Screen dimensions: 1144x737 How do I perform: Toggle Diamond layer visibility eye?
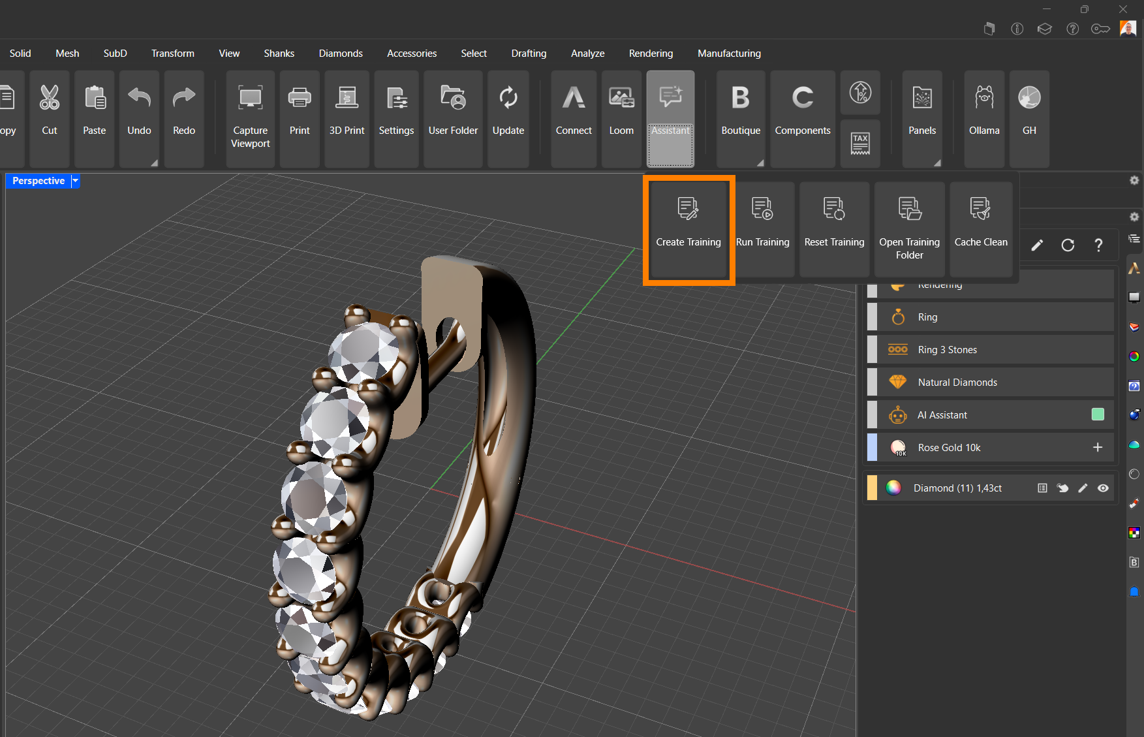click(1103, 488)
